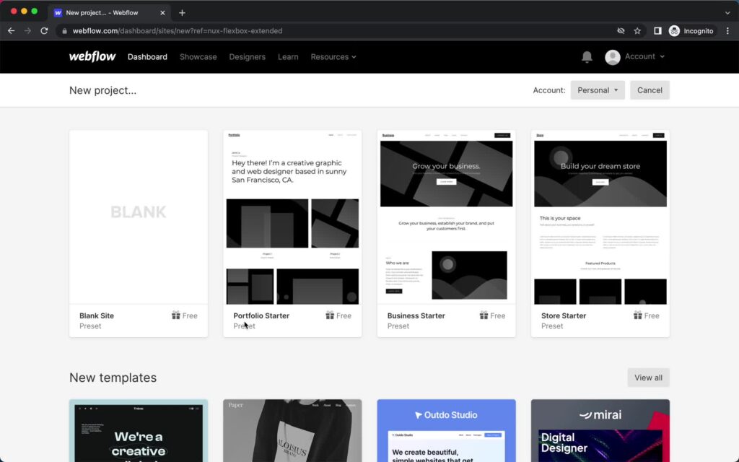This screenshot has width=739, height=462.
Task: Open the notifications bell
Action: (x=587, y=56)
